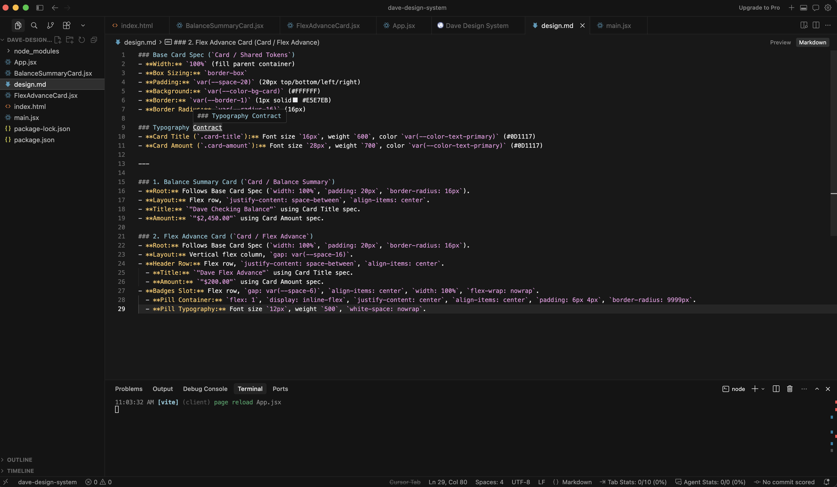Open the Search view icon
This screenshot has height=487, width=837.
click(x=34, y=25)
